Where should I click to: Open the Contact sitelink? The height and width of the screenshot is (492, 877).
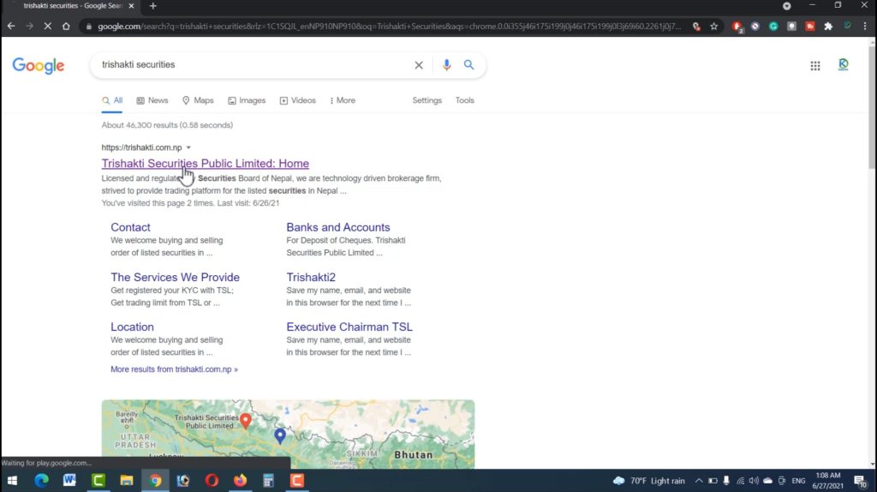pyautogui.click(x=130, y=227)
